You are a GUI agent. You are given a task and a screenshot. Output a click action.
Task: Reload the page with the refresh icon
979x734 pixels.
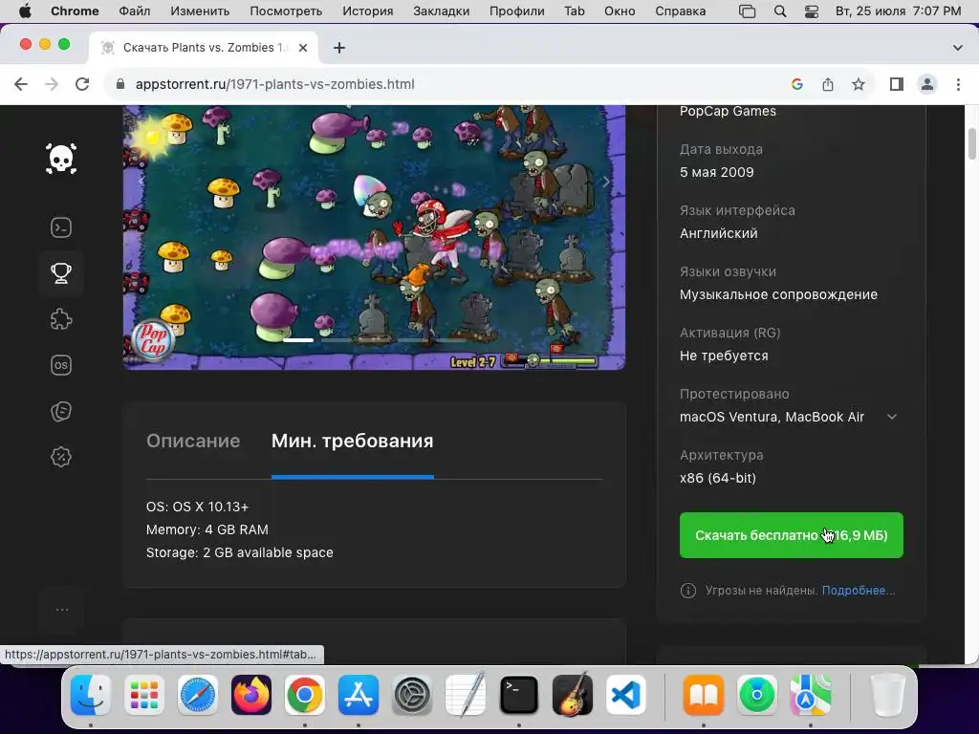(x=82, y=84)
